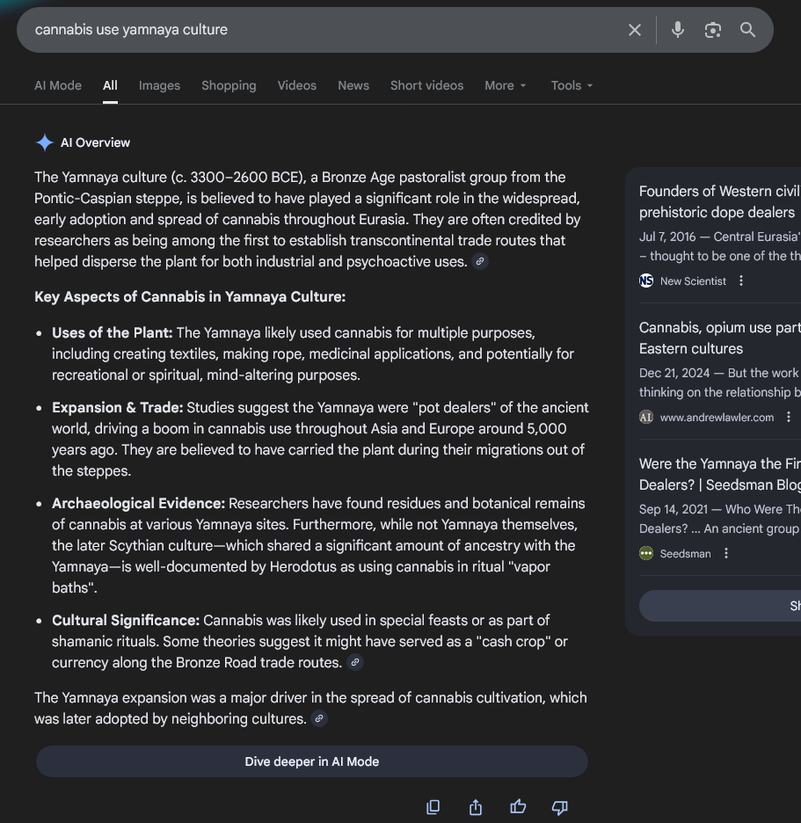Open 'Were the Yamnaya the Fir...' Seedsman Blog link
This screenshot has width=801, height=823.
point(719,474)
